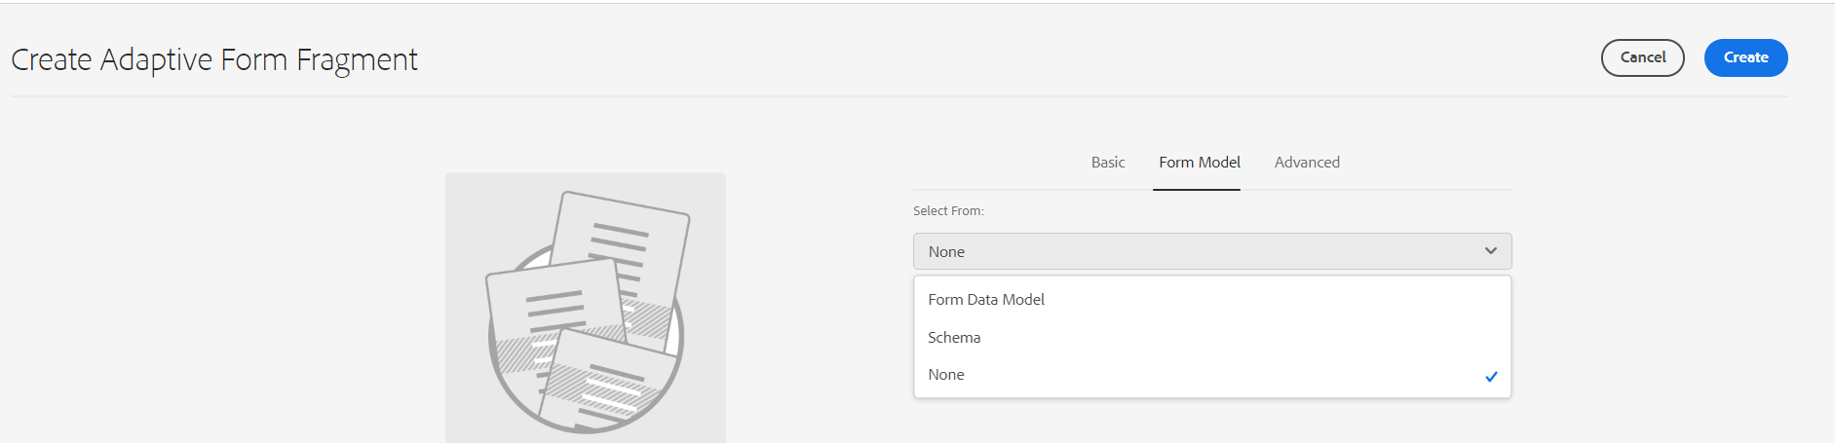This screenshot has height=443, width=1835.
Task: Choose Form Data Model from the list
Action: [x=986, y=300]
